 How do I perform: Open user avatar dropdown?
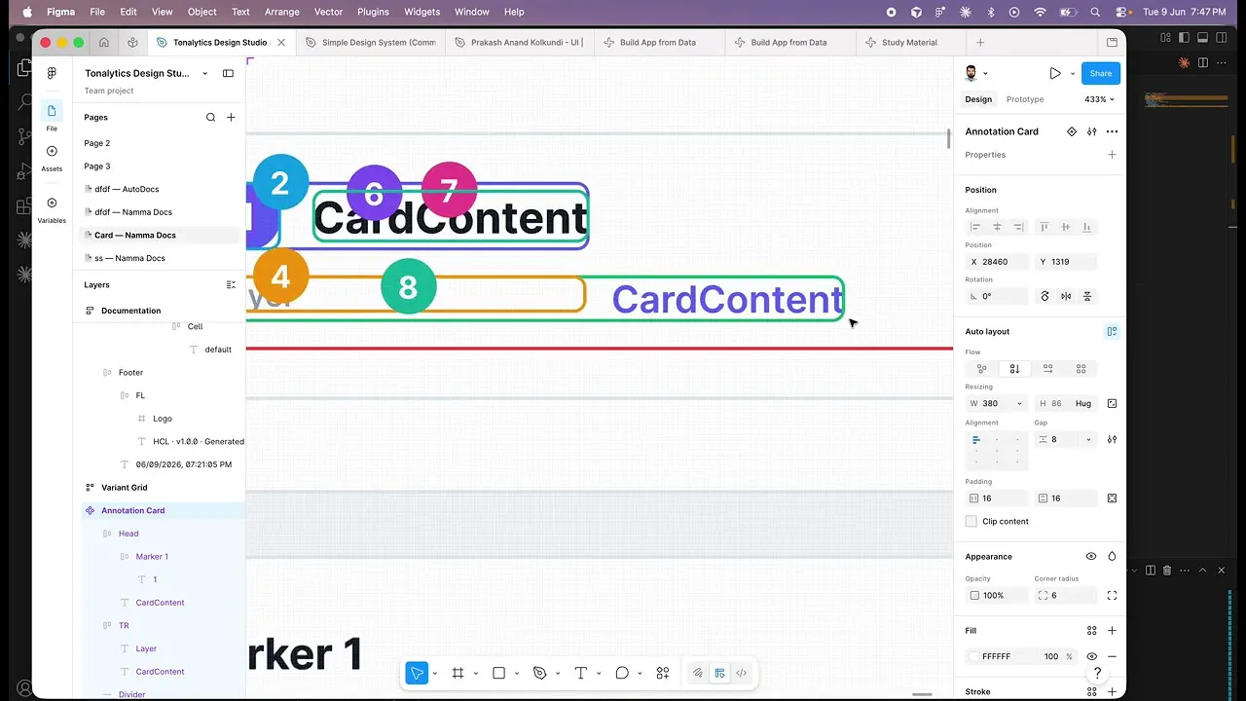[x=974, y=73]
